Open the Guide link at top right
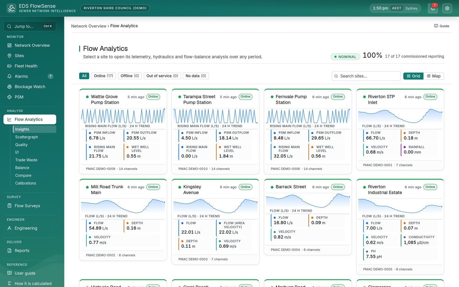Image resolution: width=459 pixels, height=287 pixels. click(x=442, y=26)
